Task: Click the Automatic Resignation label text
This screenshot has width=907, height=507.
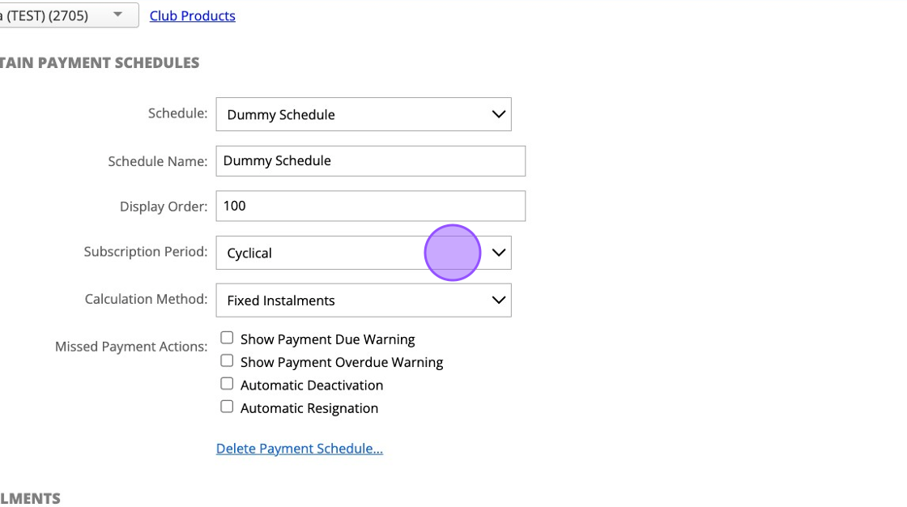Action: point(309,409)
